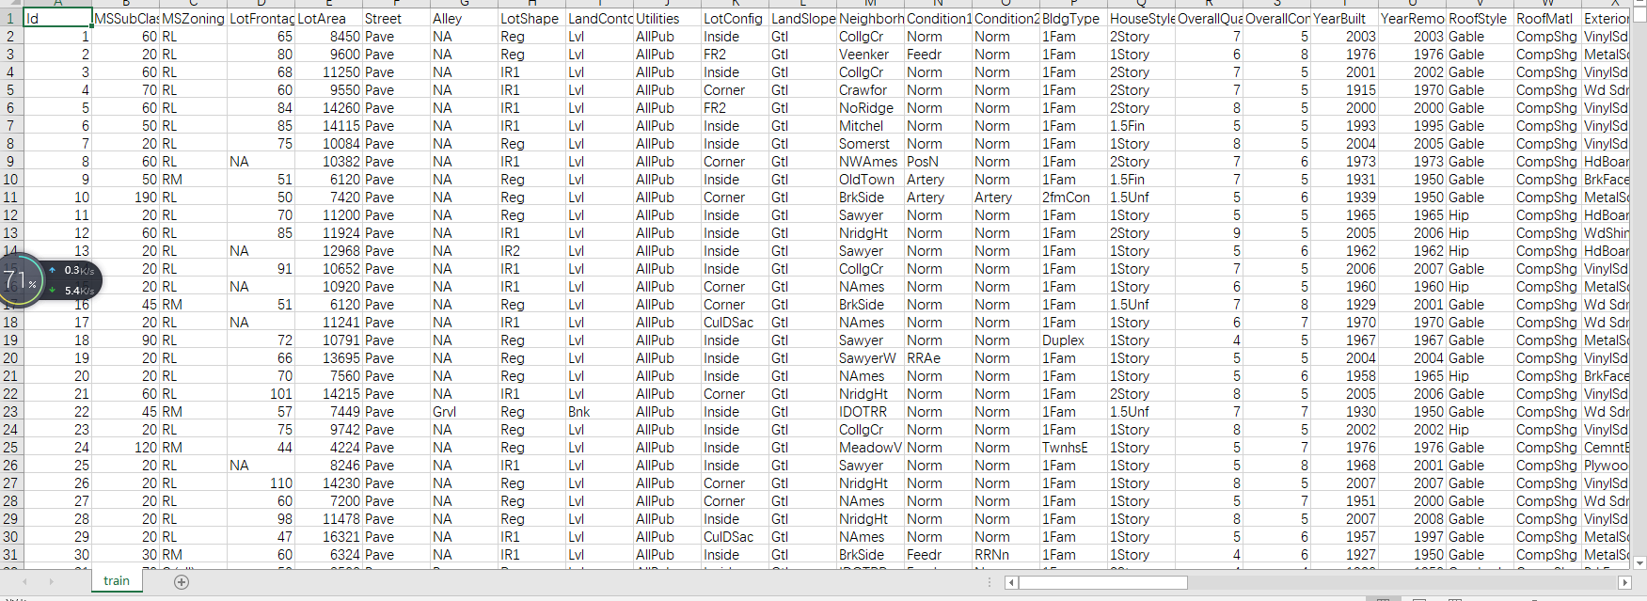Select the cell containing 4224
Screen dimensions: 1647x601
tap(328, 448)
